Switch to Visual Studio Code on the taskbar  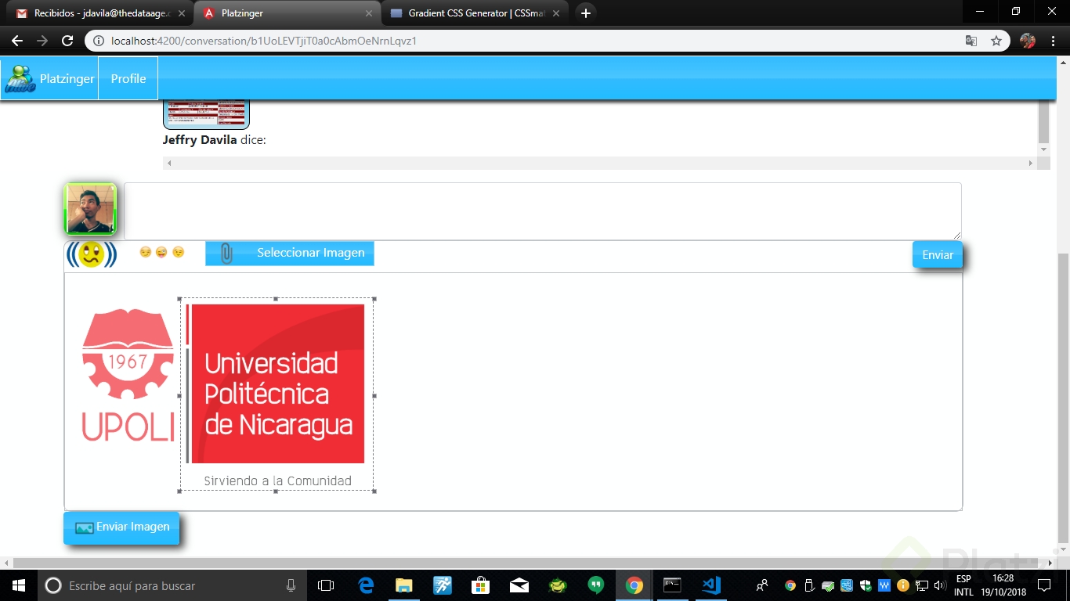tap(711, 585)
